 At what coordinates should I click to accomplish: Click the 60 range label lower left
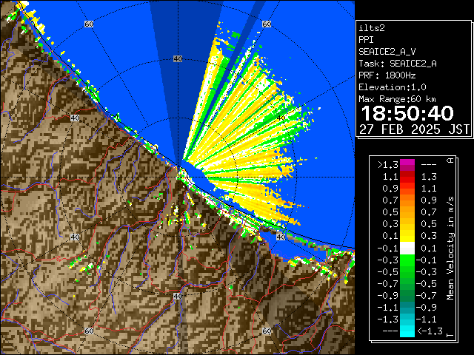click(x=89, y=331)
